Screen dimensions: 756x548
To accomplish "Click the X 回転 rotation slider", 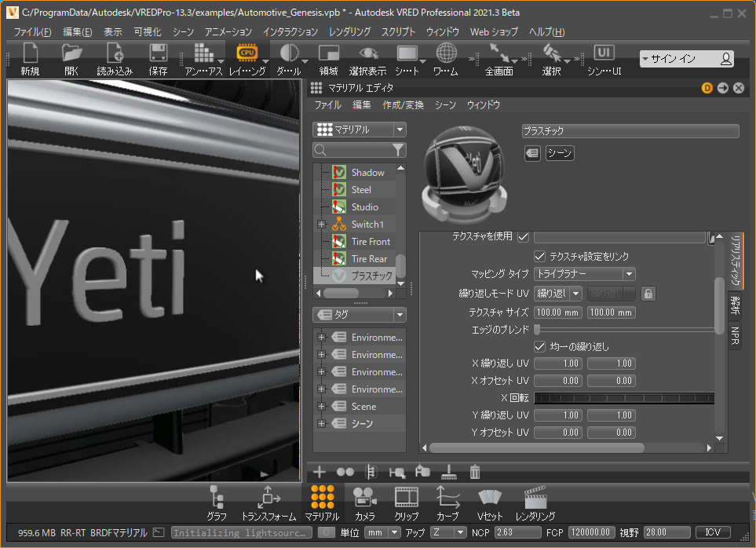I will pos(624,398).
